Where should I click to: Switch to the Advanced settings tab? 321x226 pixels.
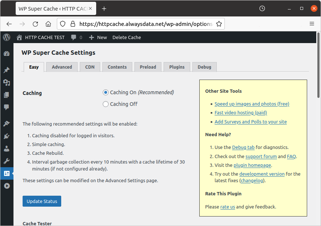point(62,67)
